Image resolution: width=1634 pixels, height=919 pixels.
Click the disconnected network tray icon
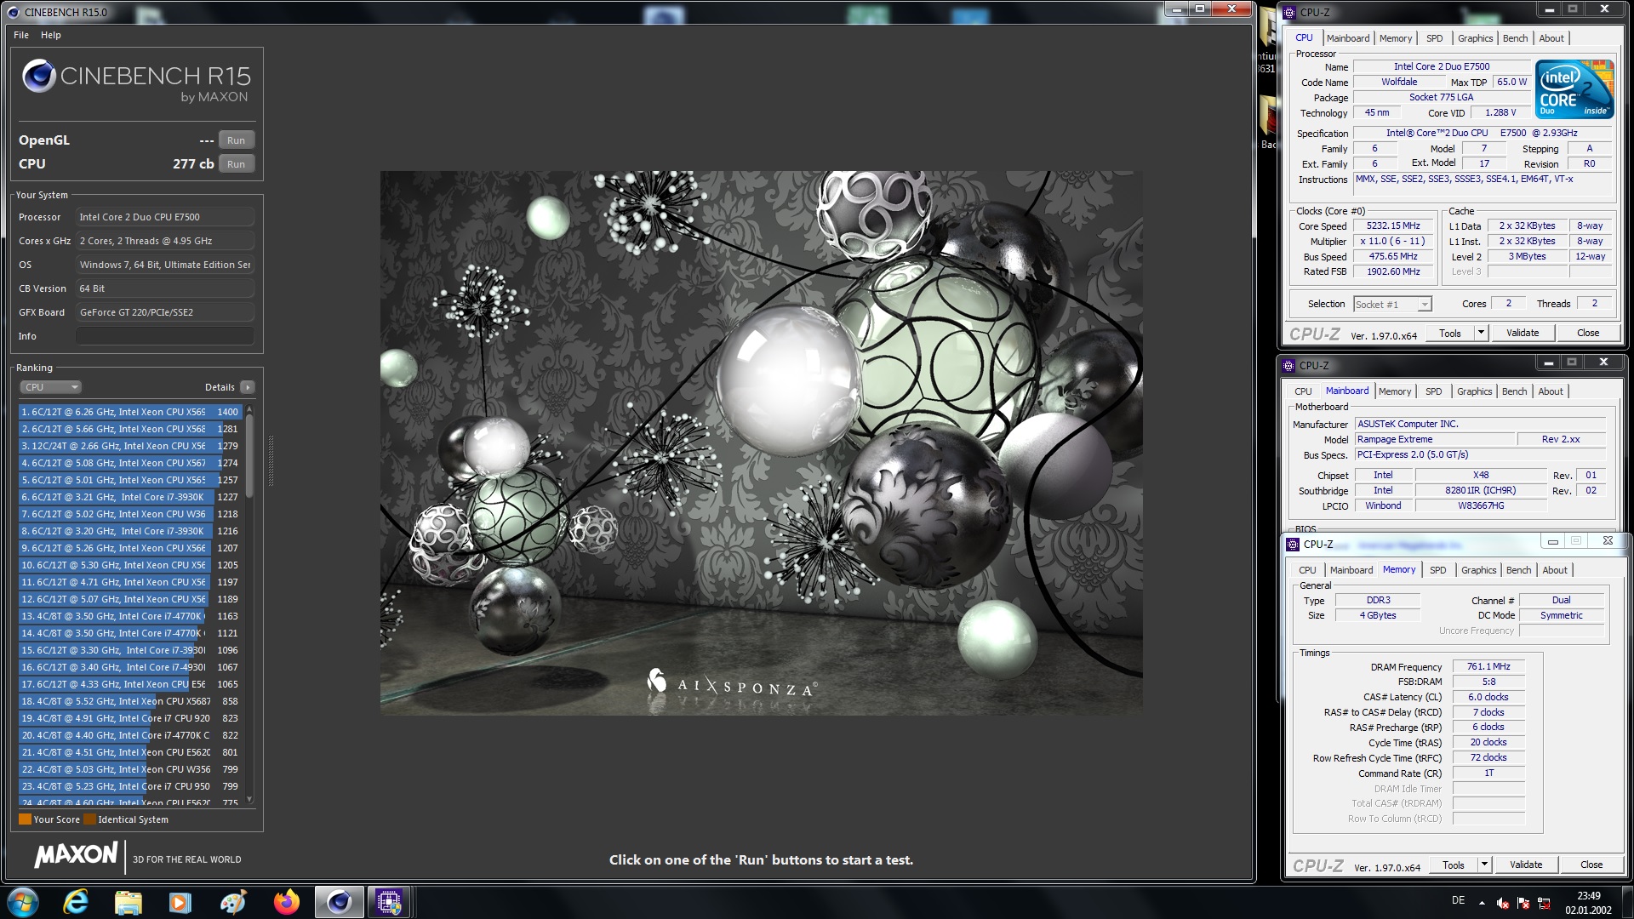pos(1544,904)
